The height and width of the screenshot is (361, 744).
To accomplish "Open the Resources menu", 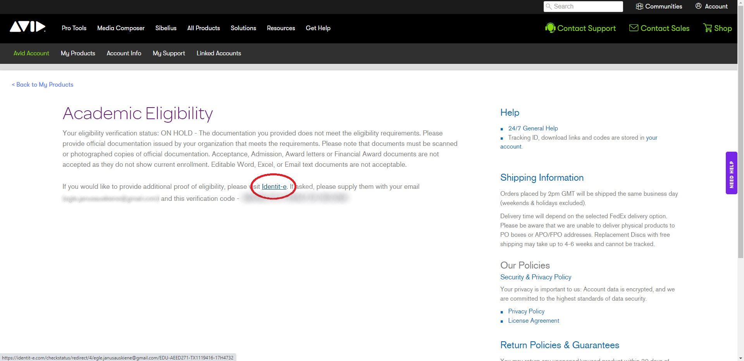I will pos(281,28).
